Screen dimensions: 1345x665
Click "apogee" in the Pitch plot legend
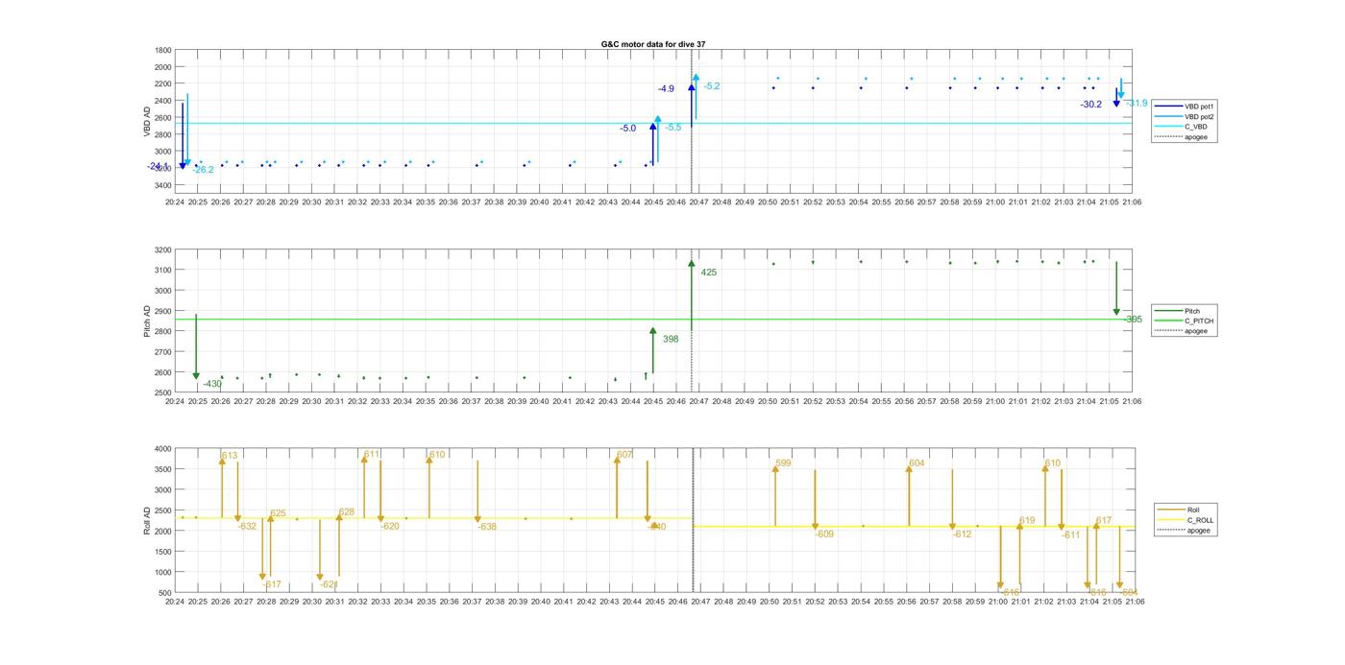point(1183,331)
